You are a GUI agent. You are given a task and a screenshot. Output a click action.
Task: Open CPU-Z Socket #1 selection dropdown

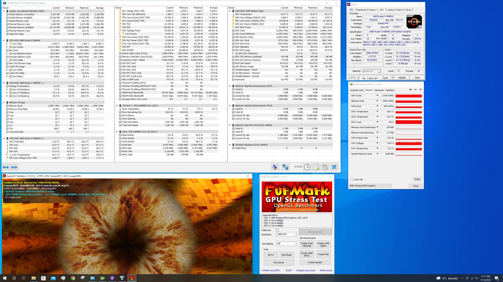[372, 71]
